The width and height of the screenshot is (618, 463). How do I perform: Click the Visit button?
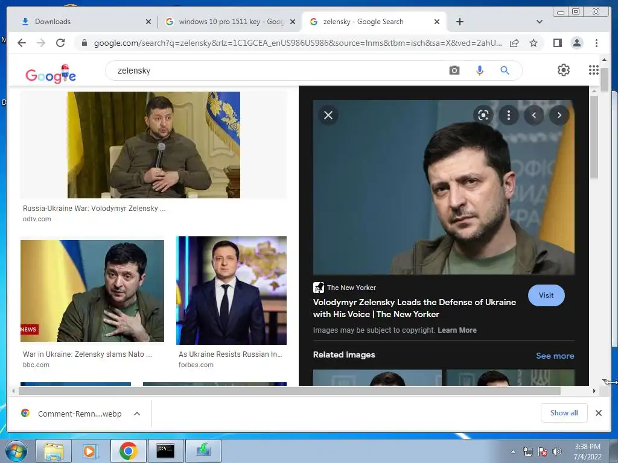(x=546, y=295)
